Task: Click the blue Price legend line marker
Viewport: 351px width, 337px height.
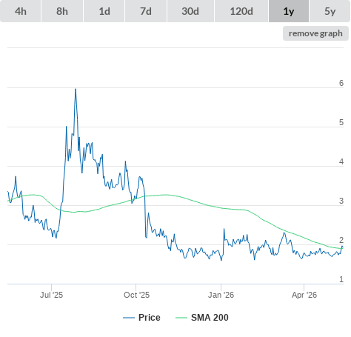Action: point(129,318)
